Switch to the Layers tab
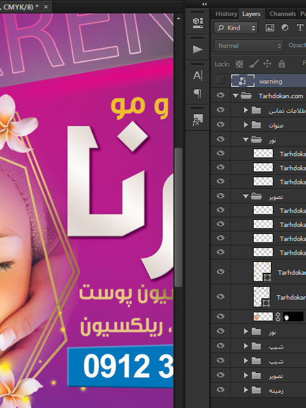306x408 pixels. pos(251,14)
